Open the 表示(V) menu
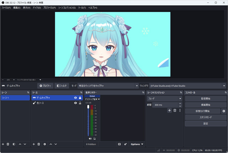Image resolution: width=228 pixels, height=153 pixels. tap(27, 8)
